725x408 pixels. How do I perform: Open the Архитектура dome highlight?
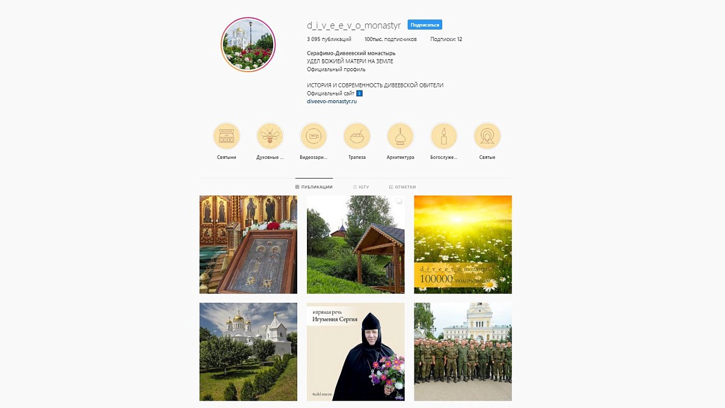(401, 136)
